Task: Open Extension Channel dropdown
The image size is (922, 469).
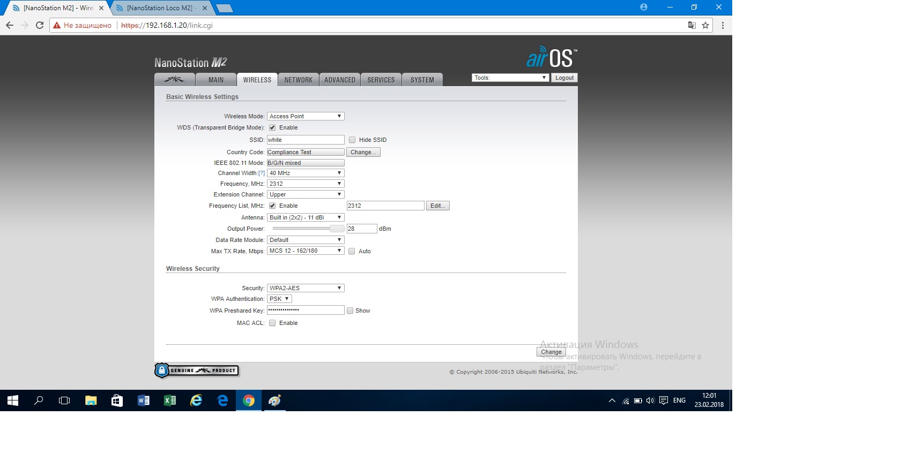Action: [306, 194]
